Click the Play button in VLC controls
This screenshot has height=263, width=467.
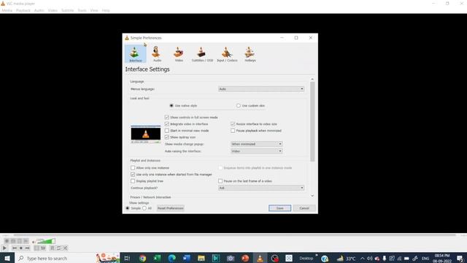coord(4,248)
